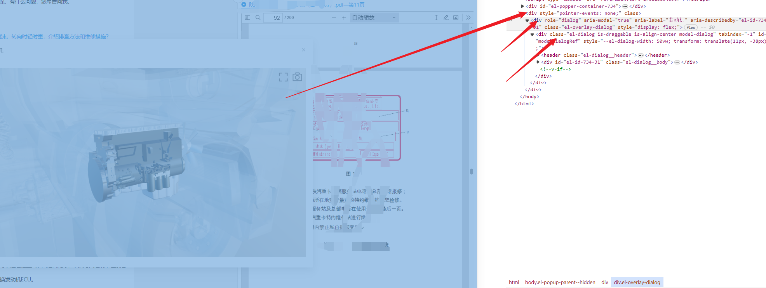Viewport: 766px width, 288px height.
Task: Open the PDF find search icon
Action: (x=258, y=17)
